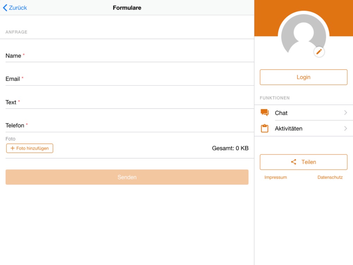Submit form with the Senden button
Image resolution: width=353 pixels, height=265 pixels.
click(x=127, y=177)
